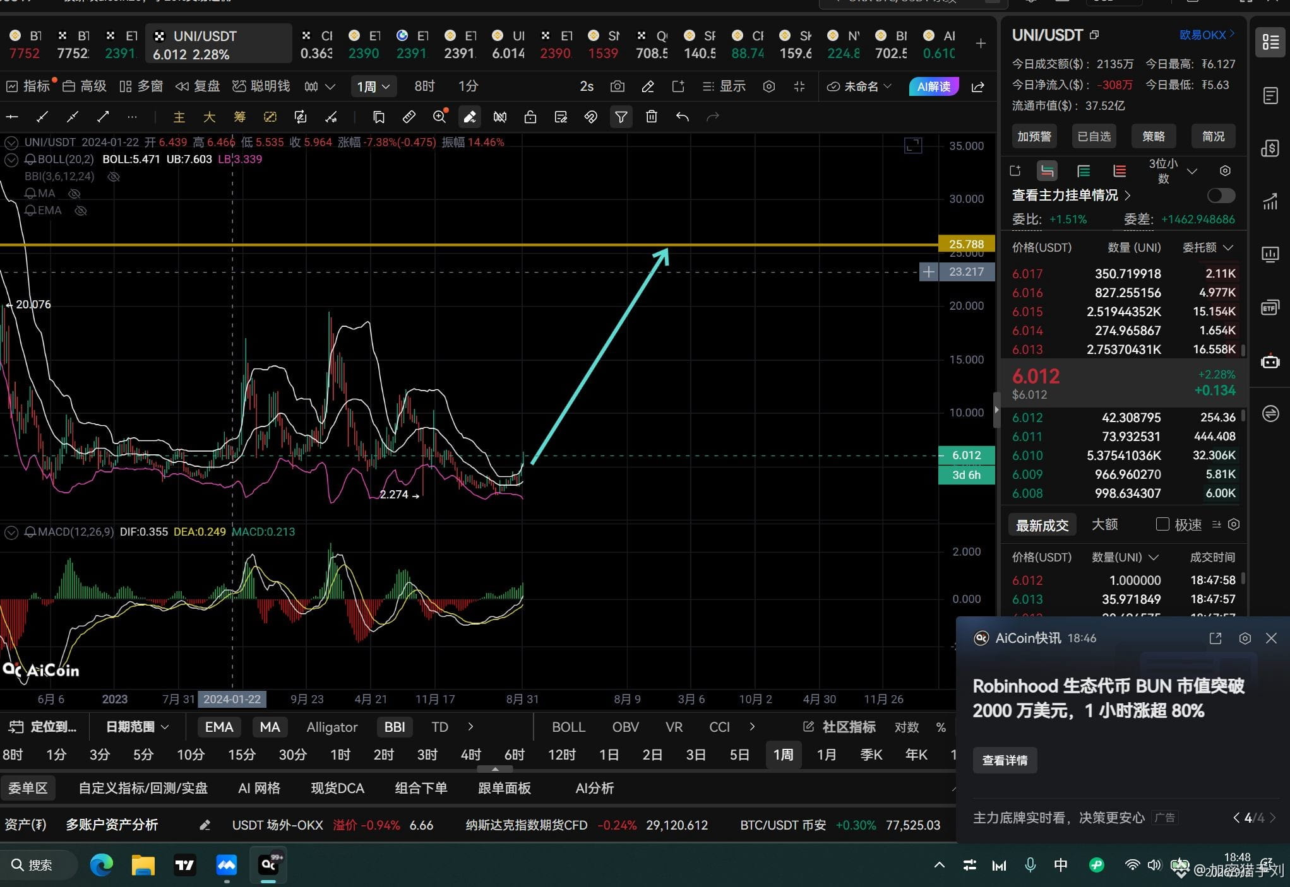Enable the 极速 checkbox
The width and height of the screenshot is (1290, 887).
[1162, 524]
